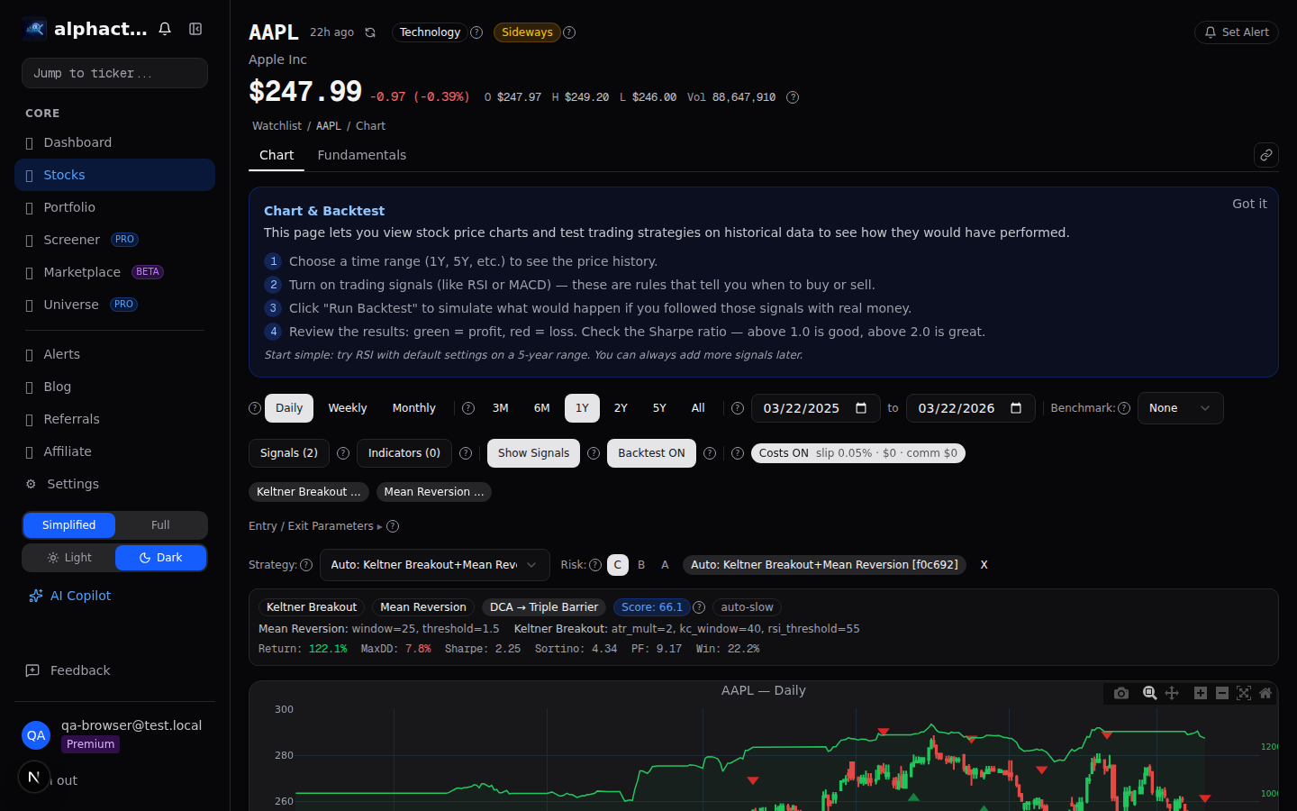
Task: Zoom out using the minus icon on chart
Action: (1222, 693)
